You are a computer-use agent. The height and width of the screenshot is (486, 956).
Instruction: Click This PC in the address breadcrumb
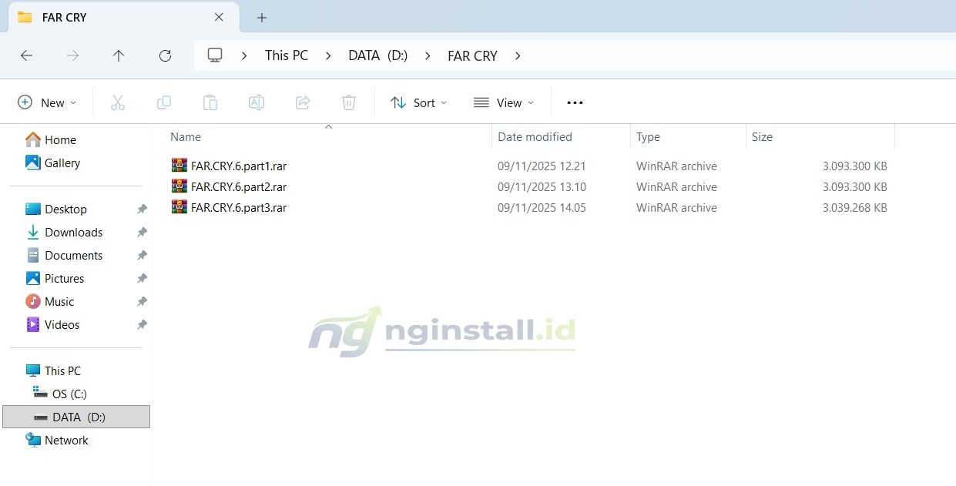pos(287,55)
